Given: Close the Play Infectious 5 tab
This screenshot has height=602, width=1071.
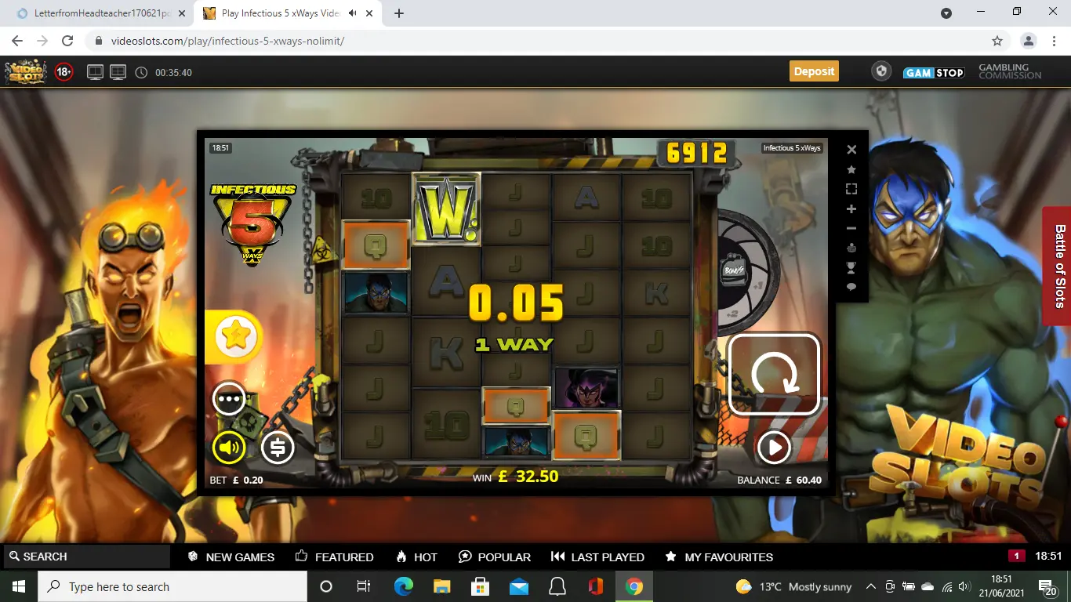Looking at the screenshot, I should (370, 13).
